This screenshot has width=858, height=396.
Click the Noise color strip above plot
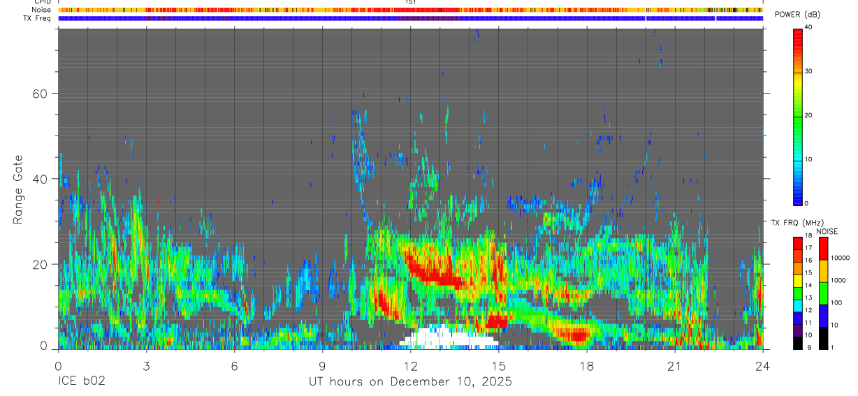tap(410, 10)
